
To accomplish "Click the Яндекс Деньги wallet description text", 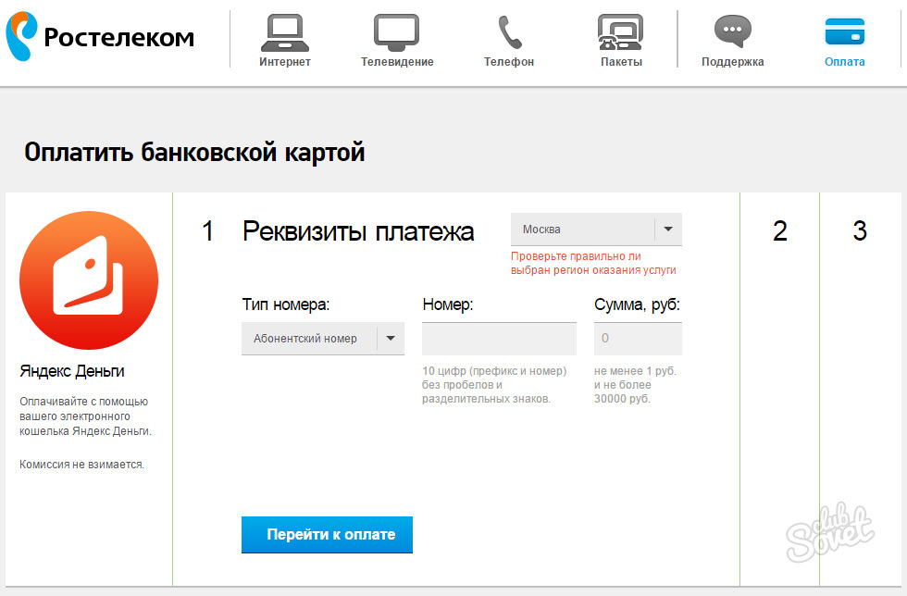I will click(85, 416).
